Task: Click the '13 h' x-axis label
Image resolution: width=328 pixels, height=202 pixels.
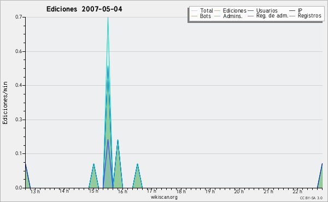Action: pos(35,191)
